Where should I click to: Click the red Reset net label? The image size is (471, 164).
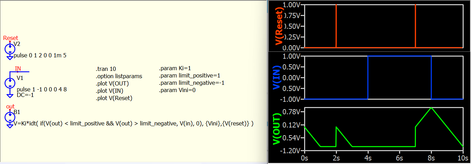[x=10, y=38]
